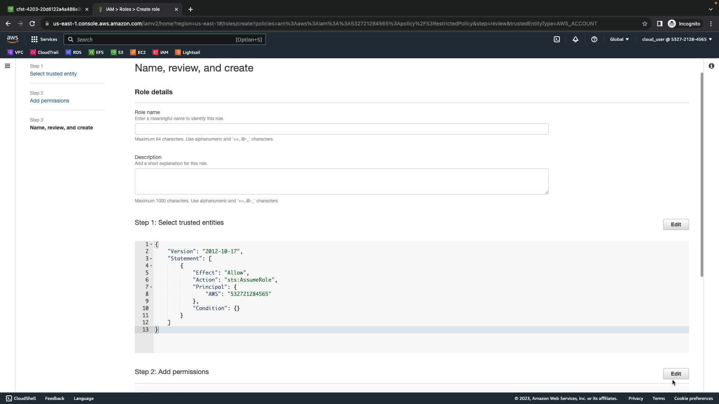Viewport: 719px width, 404px height.
Task: Open the S3 bookmark shortcut
Action: (117, 52)
